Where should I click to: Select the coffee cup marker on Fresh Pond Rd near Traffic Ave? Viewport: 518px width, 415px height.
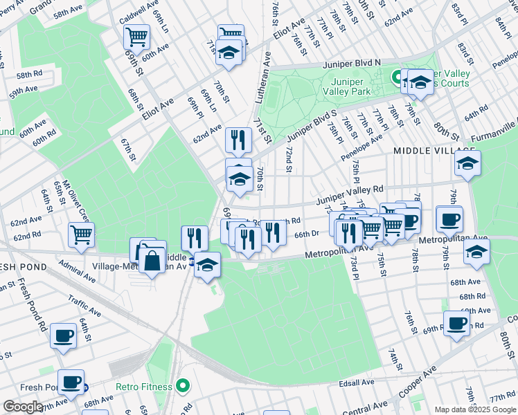point(64,336)
